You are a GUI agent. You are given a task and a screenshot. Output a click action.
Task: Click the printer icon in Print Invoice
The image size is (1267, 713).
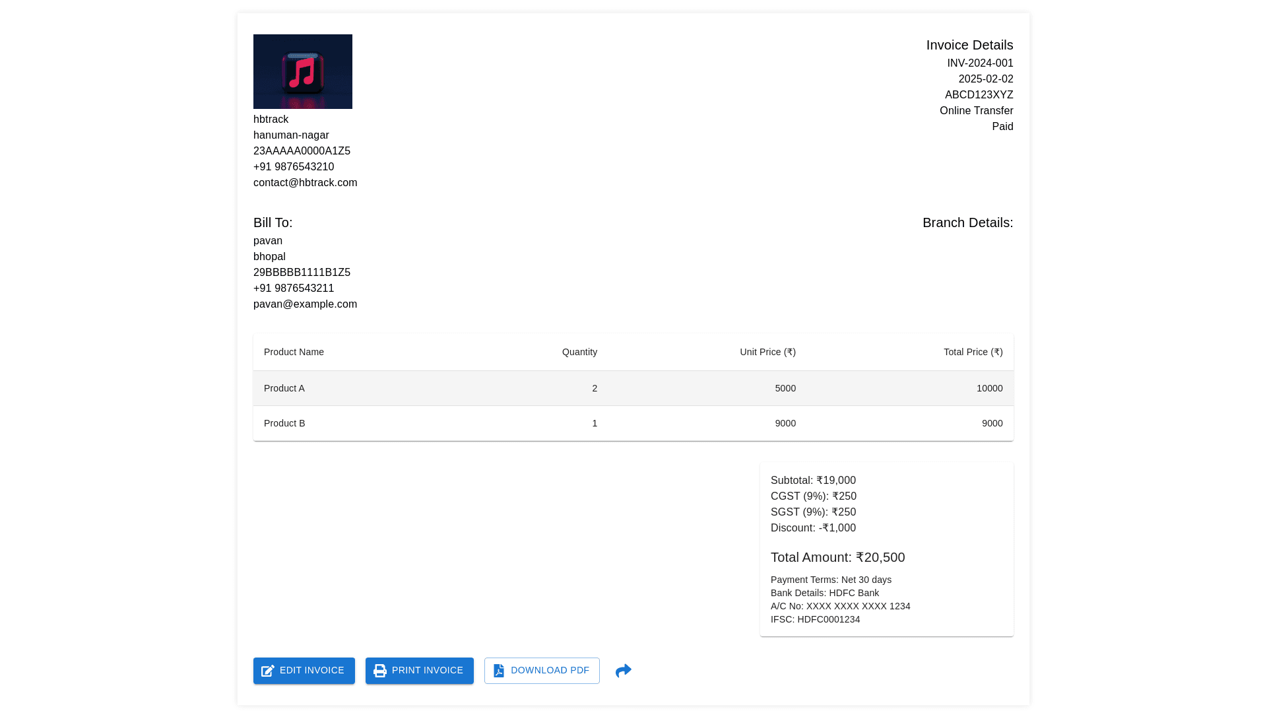379,671
